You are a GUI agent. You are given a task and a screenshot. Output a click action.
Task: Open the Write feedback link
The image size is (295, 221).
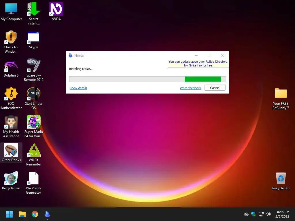190,88
